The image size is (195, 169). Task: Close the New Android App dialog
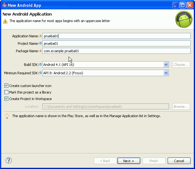(190, 5)
